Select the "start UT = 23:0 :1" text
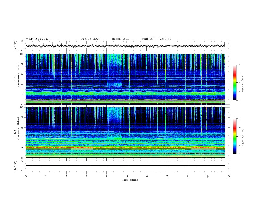The height and width of the screenshot is (198, 257). pos(157,39)
